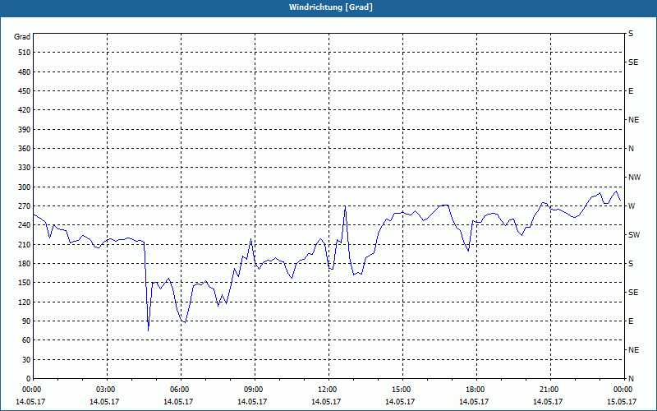Select the 18:00 time axis label
This screenshot has height=411, width=657.
click(x=476, y=390)
